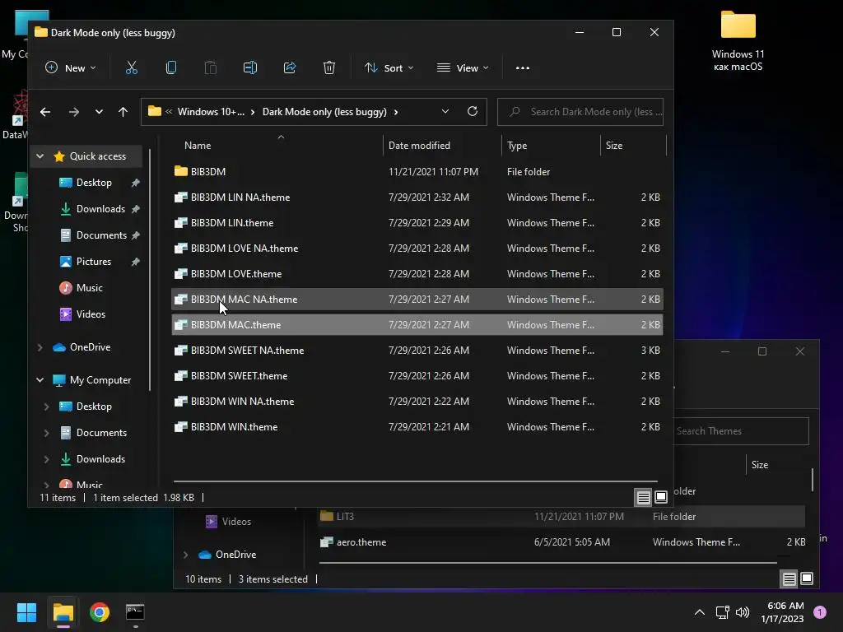Expand Desktop under My Computer

(x=46, y=407)
